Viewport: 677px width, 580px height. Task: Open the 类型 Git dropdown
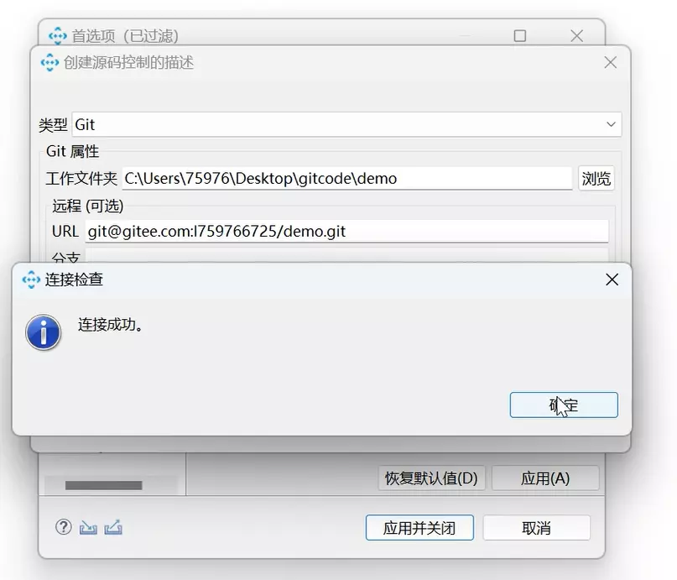(x=346, y=124)
